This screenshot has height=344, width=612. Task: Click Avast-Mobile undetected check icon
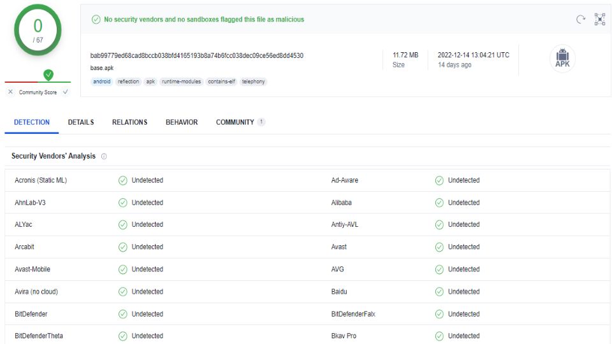(x=123, y=269)
